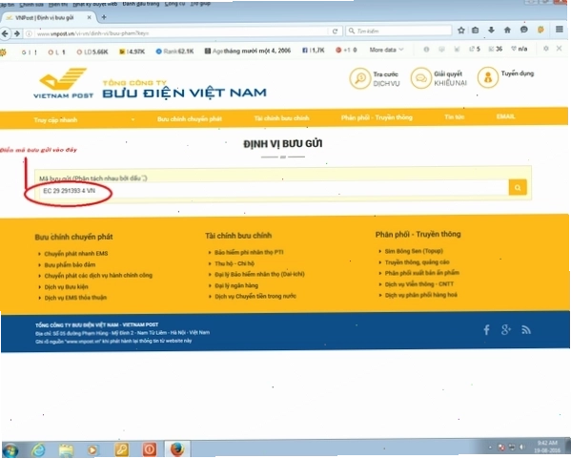
Task: Open Phân phối xuất bản ấn phẩm link
Action: tap(421, 273)
